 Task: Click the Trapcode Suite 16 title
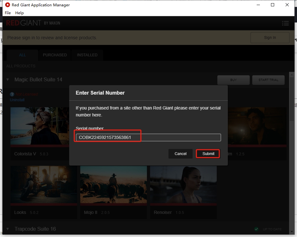35,229
